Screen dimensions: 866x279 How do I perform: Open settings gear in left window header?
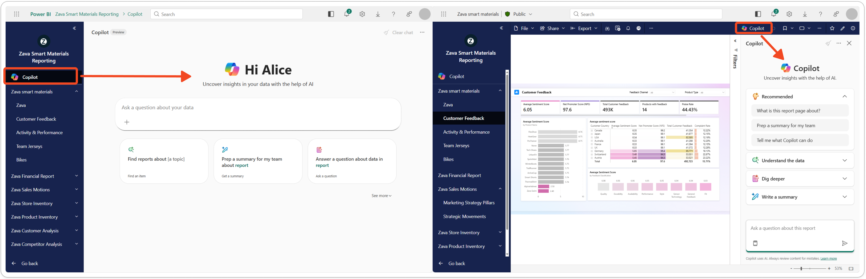click(x=362, y=14)
